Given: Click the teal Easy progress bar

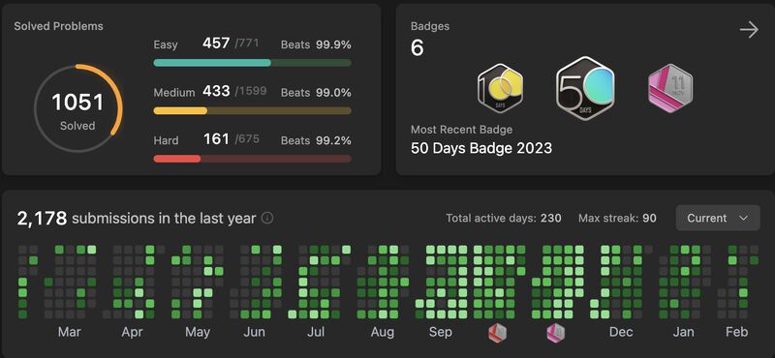Looking at the screenshot, I should tap(253, 63).
